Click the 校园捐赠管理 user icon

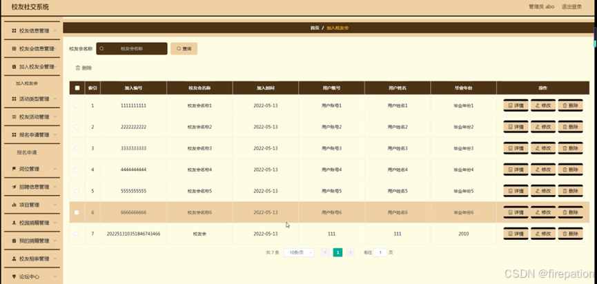pyautogui.click(x=14, y=223)
